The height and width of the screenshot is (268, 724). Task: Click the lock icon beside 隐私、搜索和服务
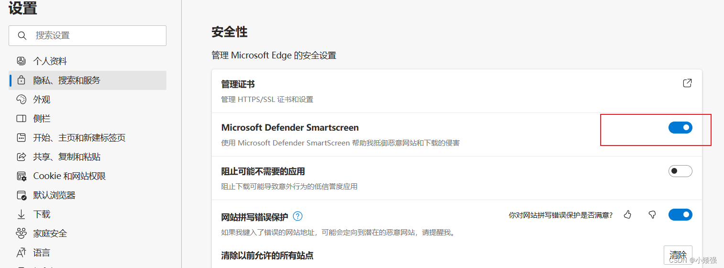[21, 80]
